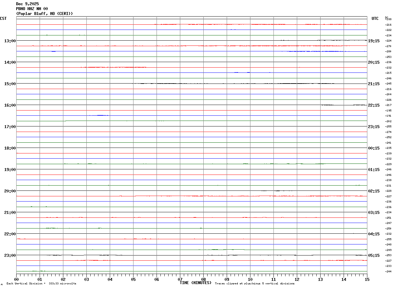Click the DC offset value '-239'
The height and width of the screenshot is (288, 393).
[x=388, y=153]
